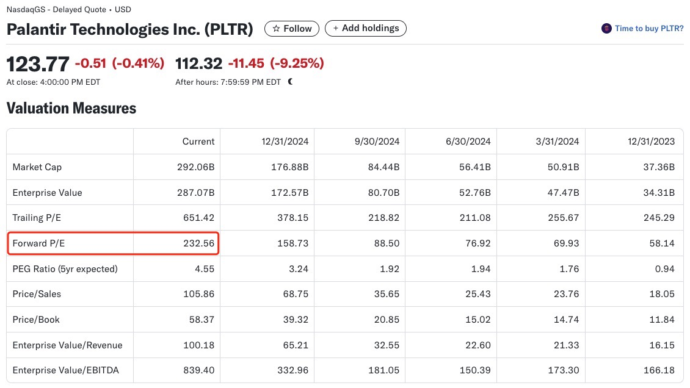Click EV/EBITDA 166.18 for 12/31/2023
This screenshot has height=388, width=690.
coord(659,370)
